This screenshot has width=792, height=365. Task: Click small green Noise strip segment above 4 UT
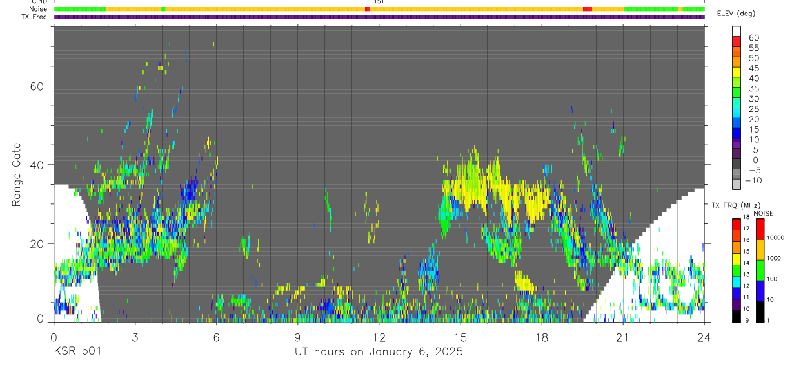pos(163,9)
